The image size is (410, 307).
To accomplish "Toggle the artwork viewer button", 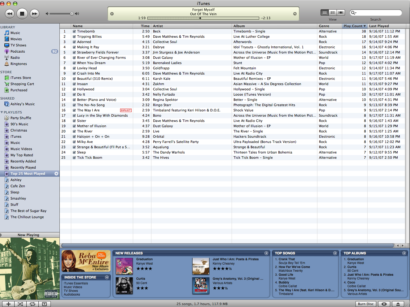I will (x=44, y=304).
